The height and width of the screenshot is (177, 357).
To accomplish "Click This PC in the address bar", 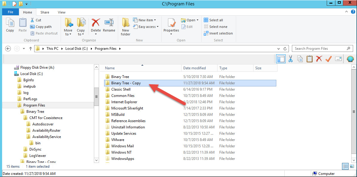I will click(x=52, y=49).
